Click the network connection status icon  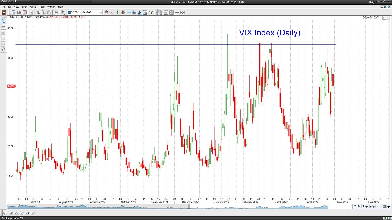(390, 218)
